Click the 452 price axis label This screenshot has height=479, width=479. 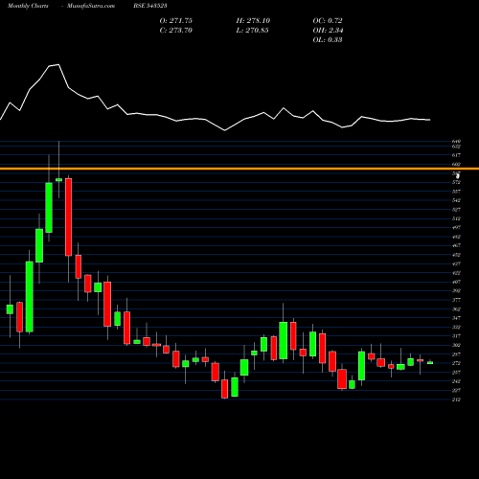pyautogui.click(x=456, y=255)
